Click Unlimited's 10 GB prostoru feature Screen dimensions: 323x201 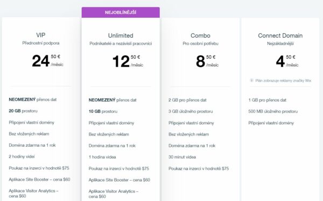(103, 111)
